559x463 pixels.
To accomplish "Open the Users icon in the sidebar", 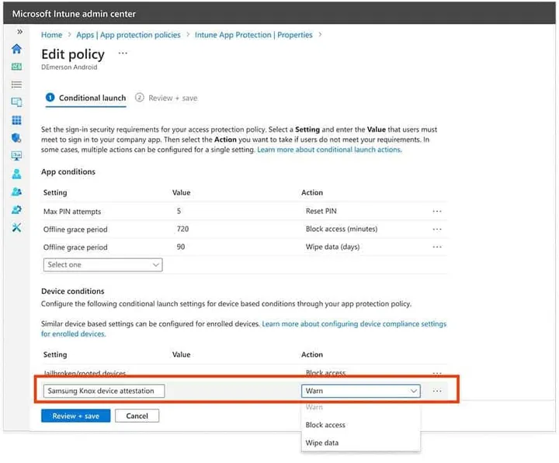I will tap(17, 174).
